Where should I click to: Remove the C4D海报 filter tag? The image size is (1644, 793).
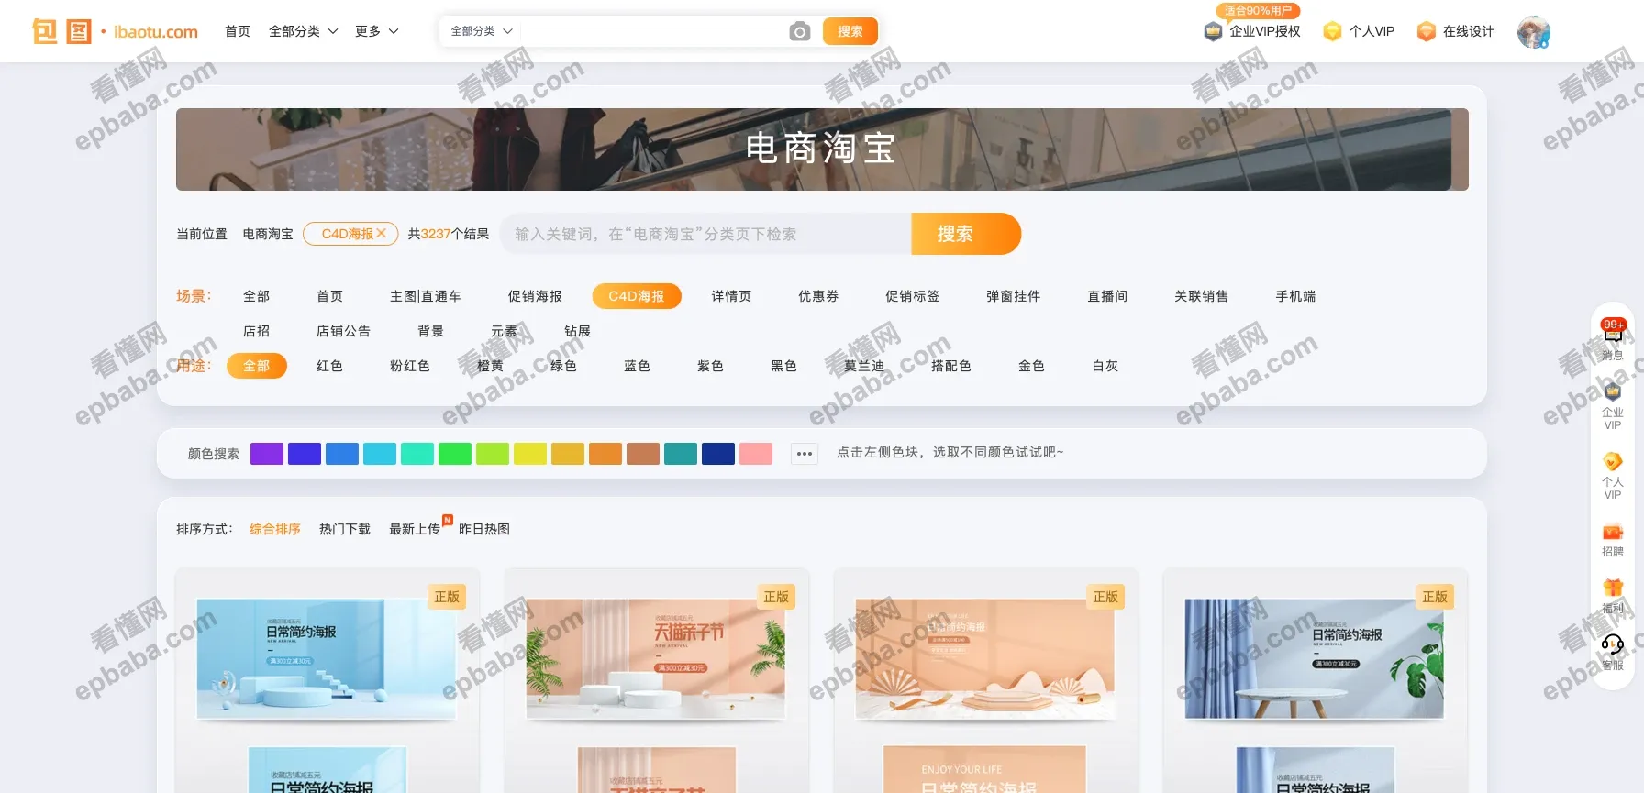tap(381, 234)
